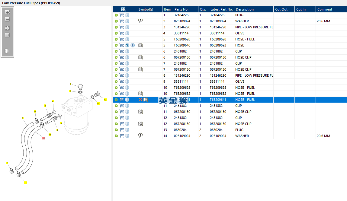The width and height of the screenshot is (347, 201).
Task: Click the gear icon of the 0650204 PLUG row
Action: pyautogui.click(x=116, y=130)
